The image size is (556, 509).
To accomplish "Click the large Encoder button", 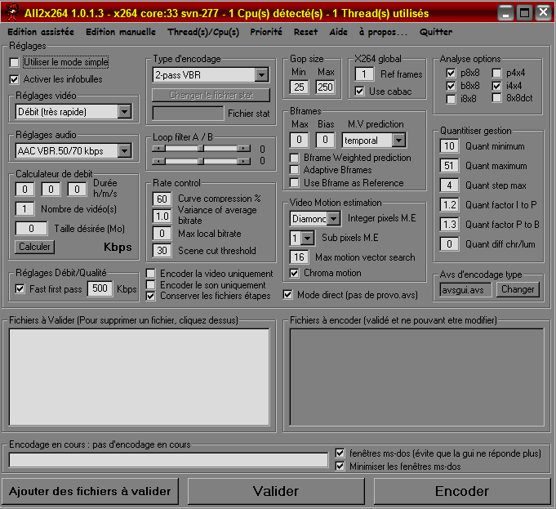I will pyautogui.click(x=461, y=491).
